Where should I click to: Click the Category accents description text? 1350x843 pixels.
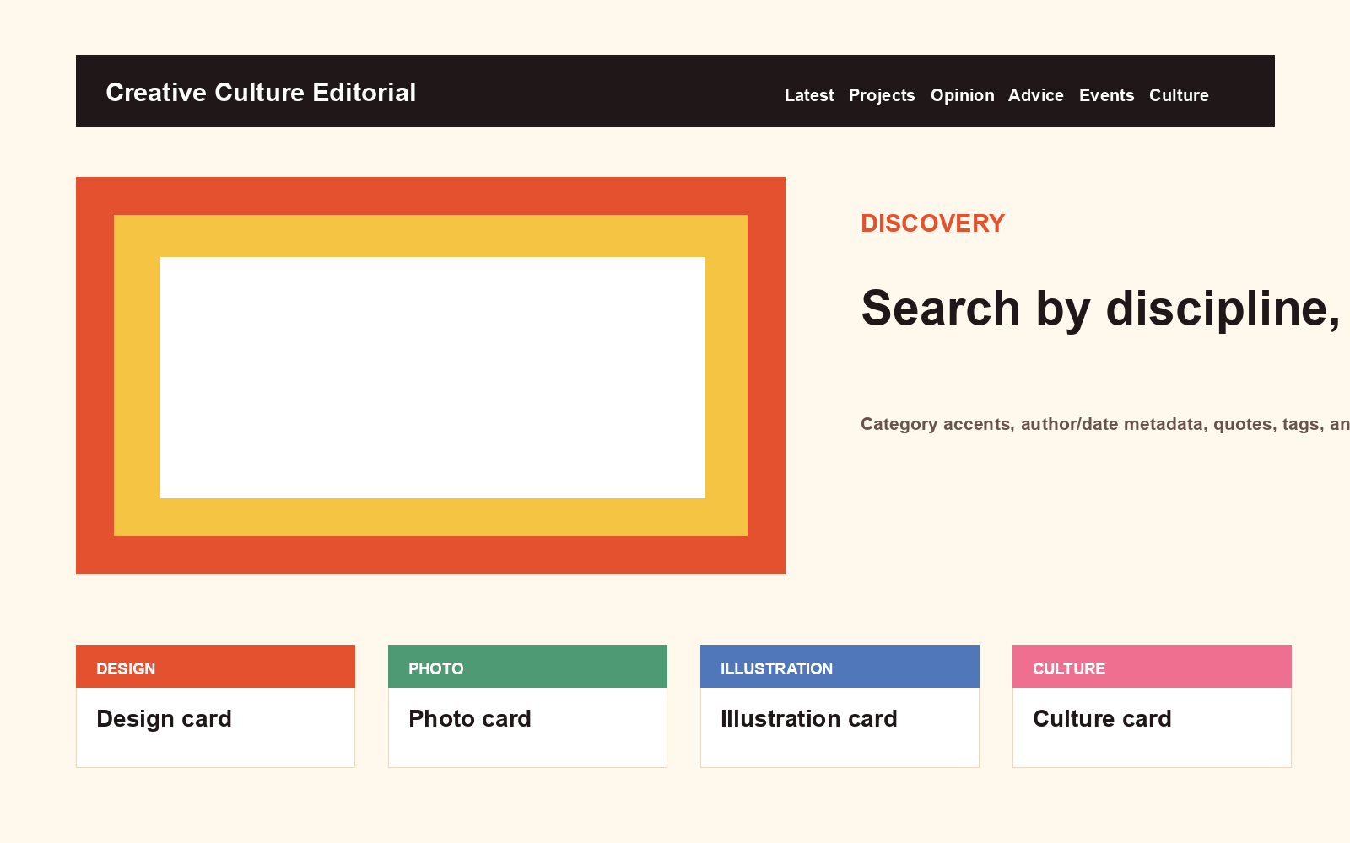point(1104,424)
